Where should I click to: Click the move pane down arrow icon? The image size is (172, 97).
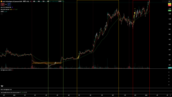pos(165,1)
